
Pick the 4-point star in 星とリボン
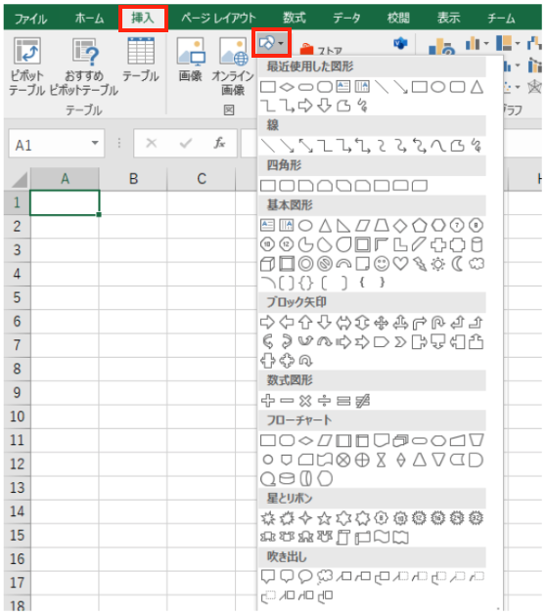point(305,518)
